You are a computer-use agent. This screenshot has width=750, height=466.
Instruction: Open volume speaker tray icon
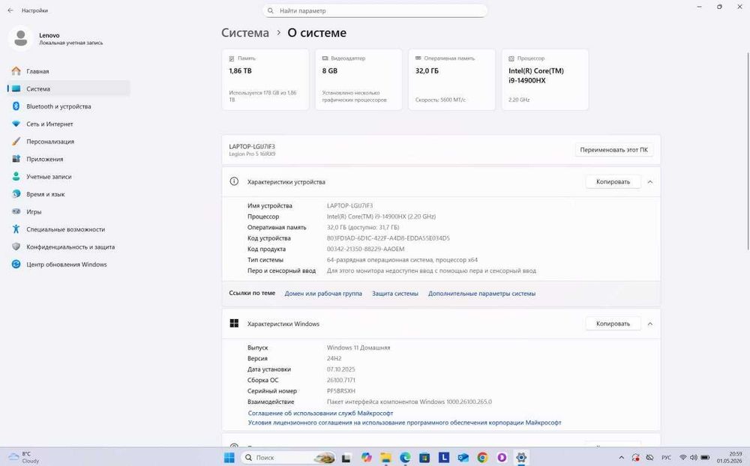tap(694, 458)
